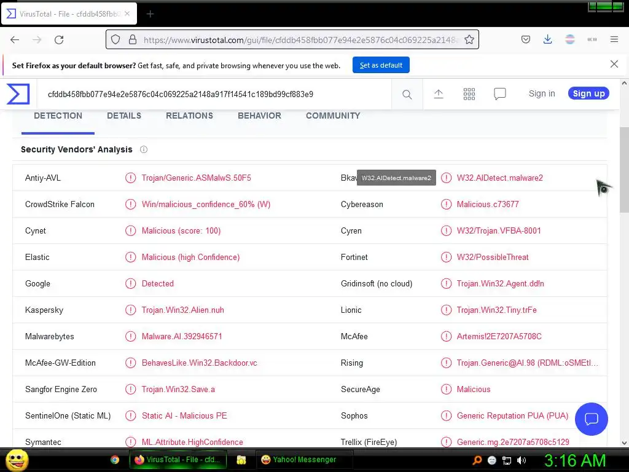
Task: Open the notifications comment icon
Action: tap(500, 94)
